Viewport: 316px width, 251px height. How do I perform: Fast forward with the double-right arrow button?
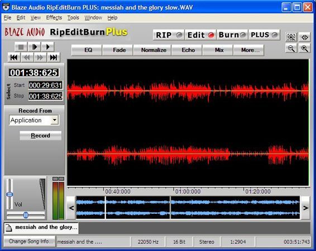pos(40,57)
